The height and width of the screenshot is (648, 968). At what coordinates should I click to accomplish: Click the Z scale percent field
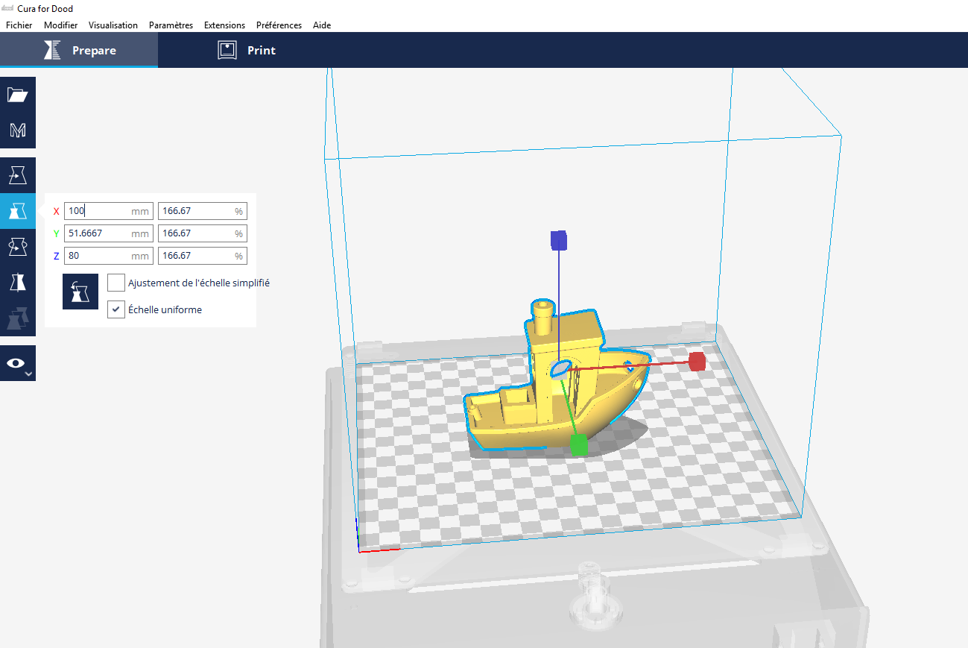click(x=203, y=256)
